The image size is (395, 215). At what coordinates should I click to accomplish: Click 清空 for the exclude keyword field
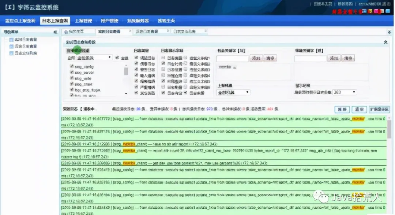[x=348, y=58]
